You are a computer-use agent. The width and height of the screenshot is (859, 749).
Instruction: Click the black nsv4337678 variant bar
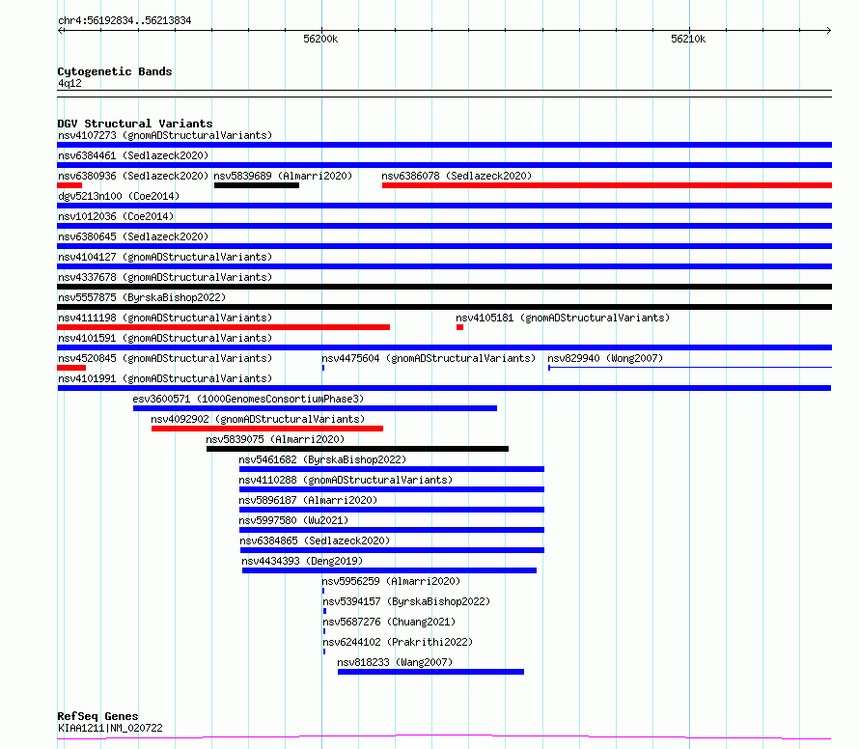[444, 287]
